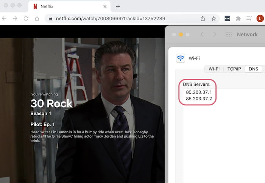Bookmark the page with the star icon
Viewport: 265px width, 183px height.
214,19
